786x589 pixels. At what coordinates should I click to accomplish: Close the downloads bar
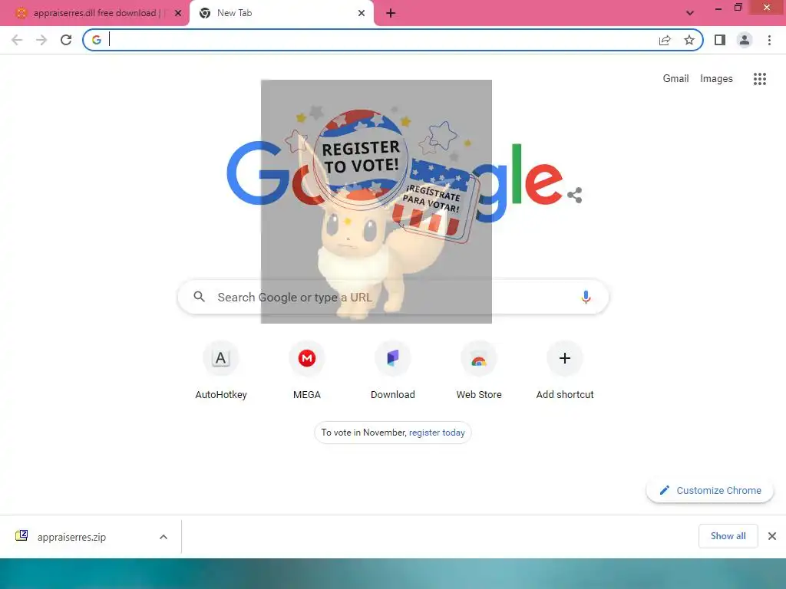(772, 536)
